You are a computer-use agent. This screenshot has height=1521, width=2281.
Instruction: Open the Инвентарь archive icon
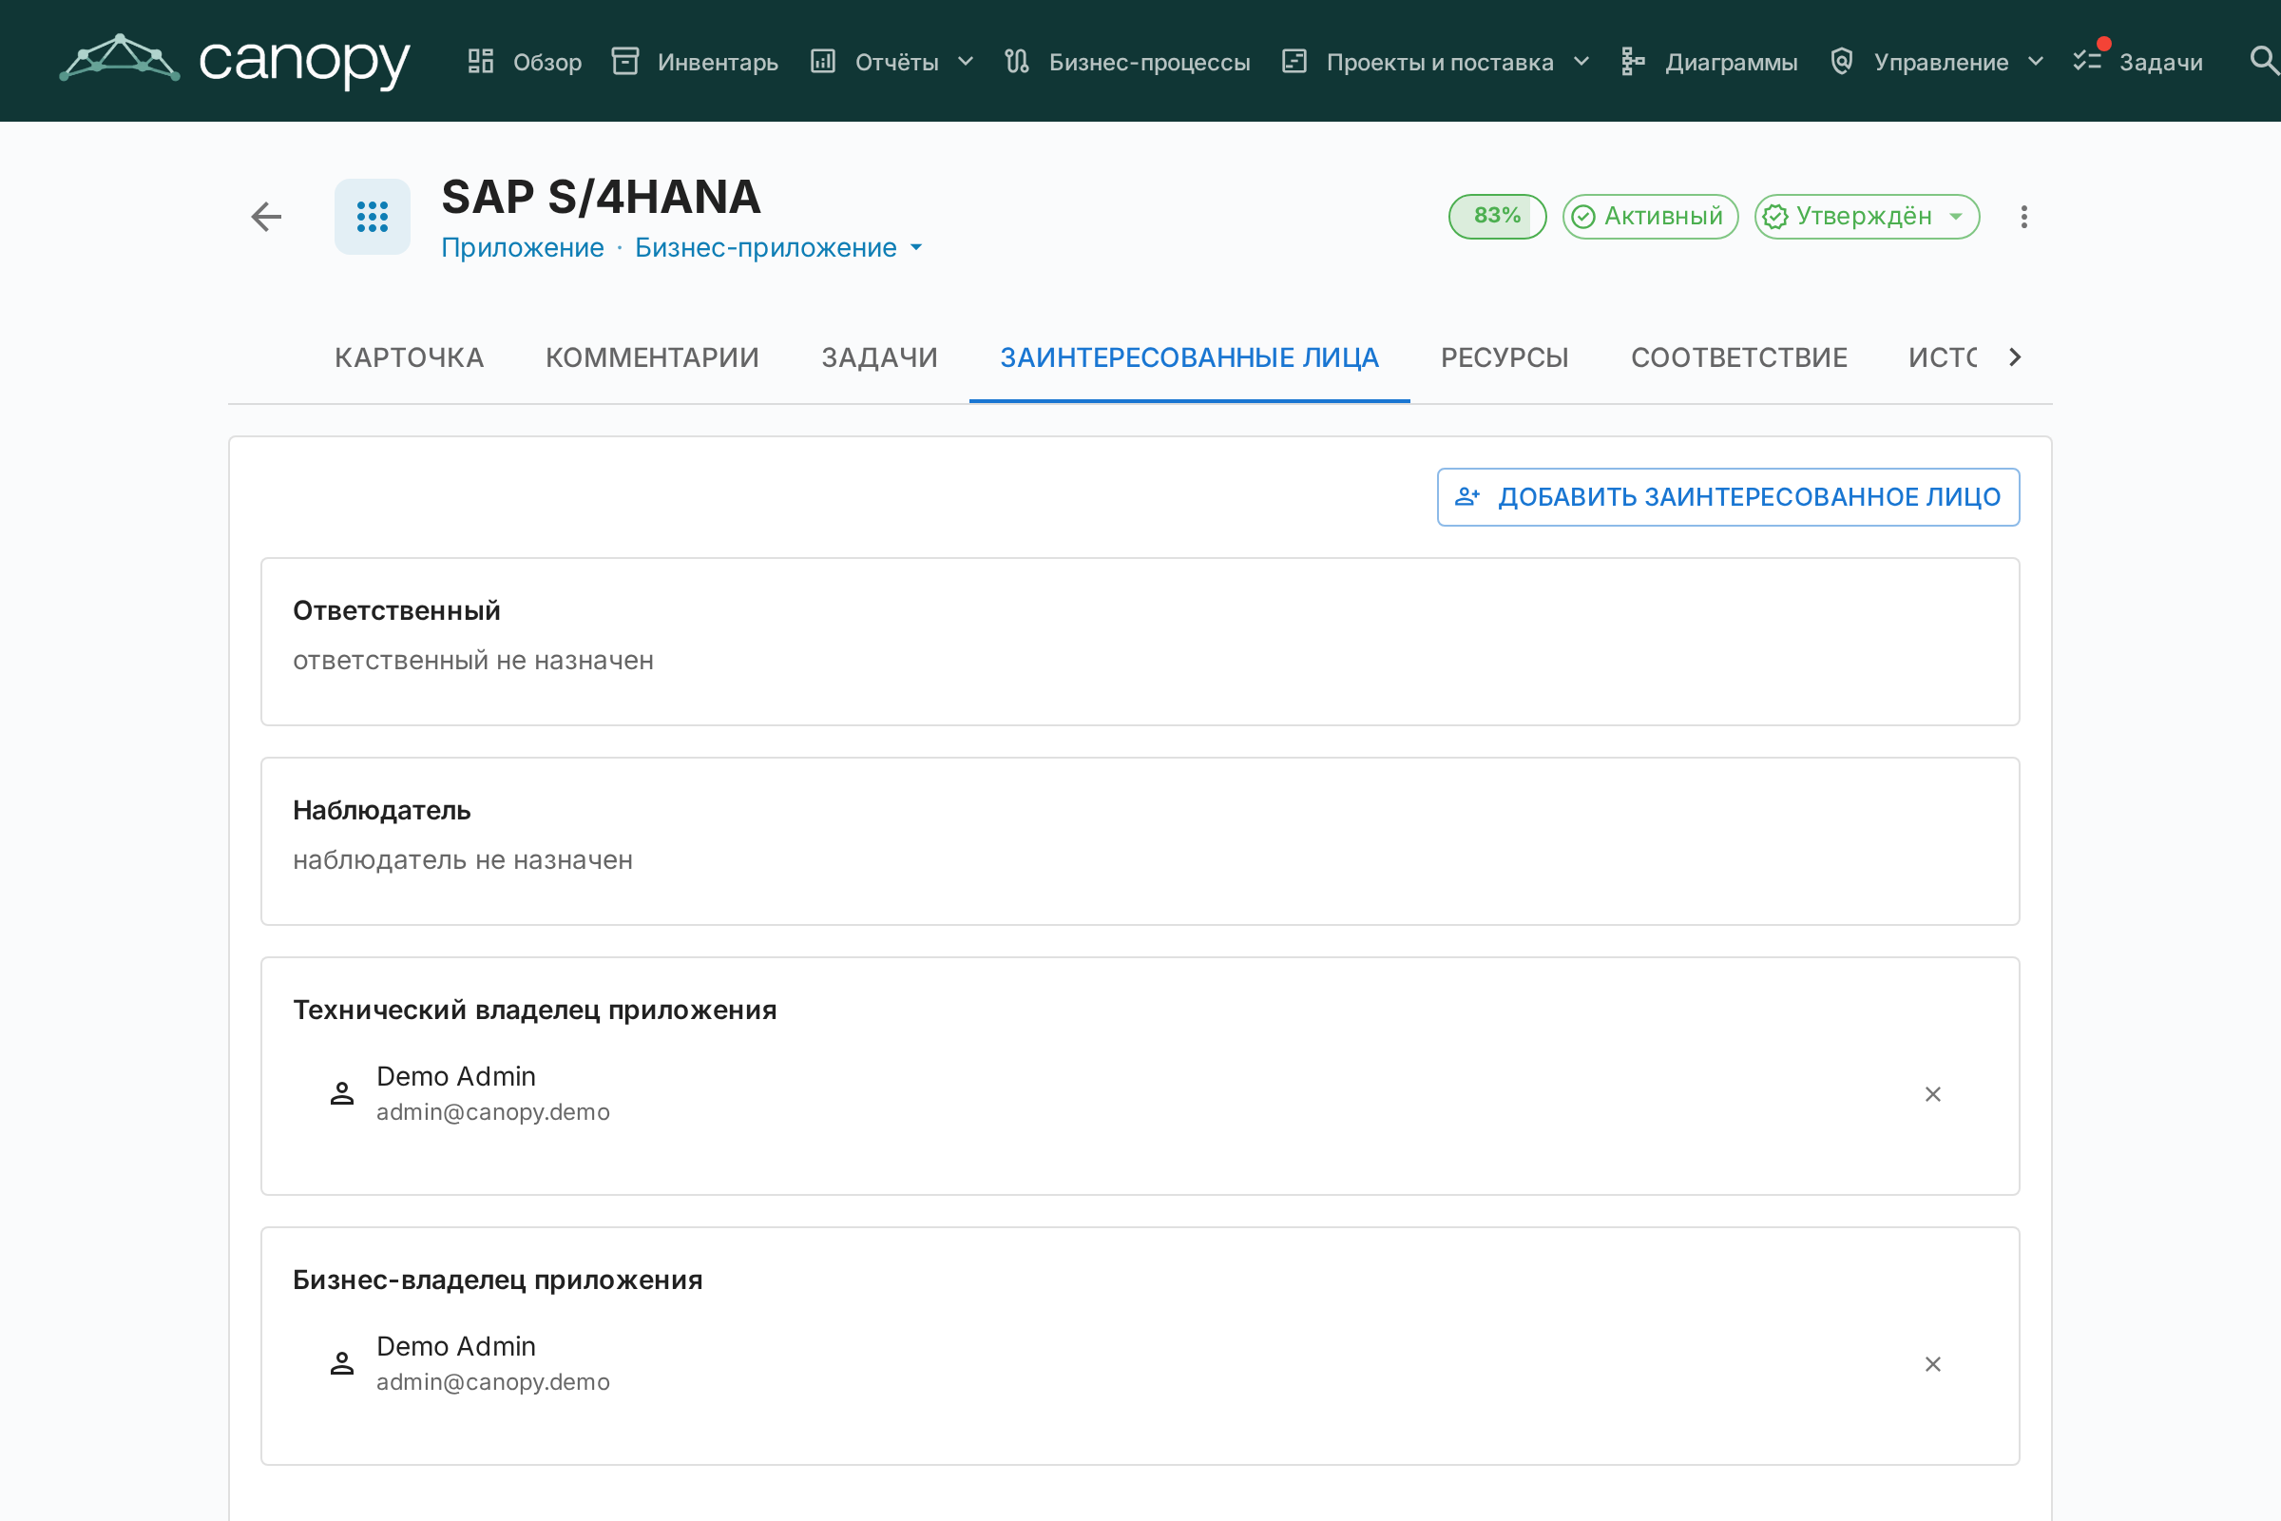pos(625,61)
